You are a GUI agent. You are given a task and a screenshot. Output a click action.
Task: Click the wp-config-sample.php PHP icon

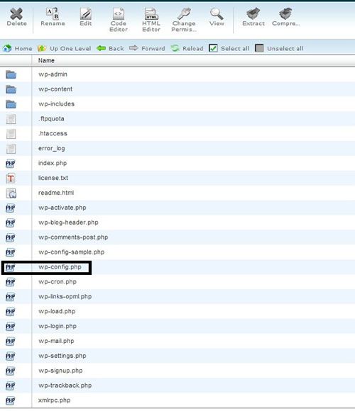tap(10, 253)
